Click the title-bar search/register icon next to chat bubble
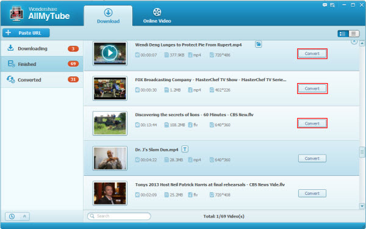 click(332, 5)
